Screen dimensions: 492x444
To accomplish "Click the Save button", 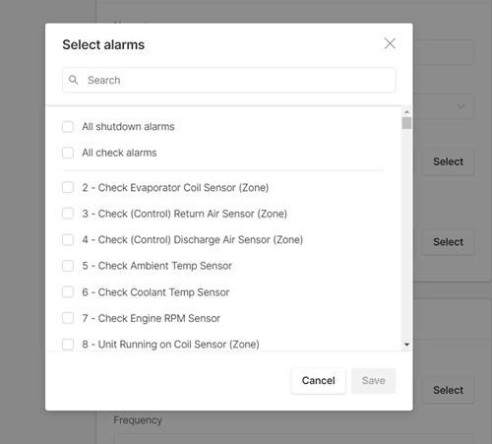I will [373, 381].
